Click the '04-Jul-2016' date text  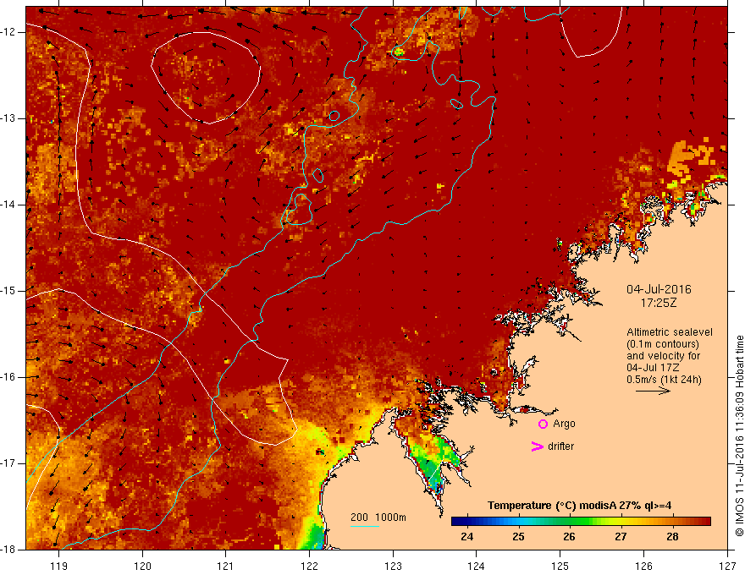click(659, 289)
